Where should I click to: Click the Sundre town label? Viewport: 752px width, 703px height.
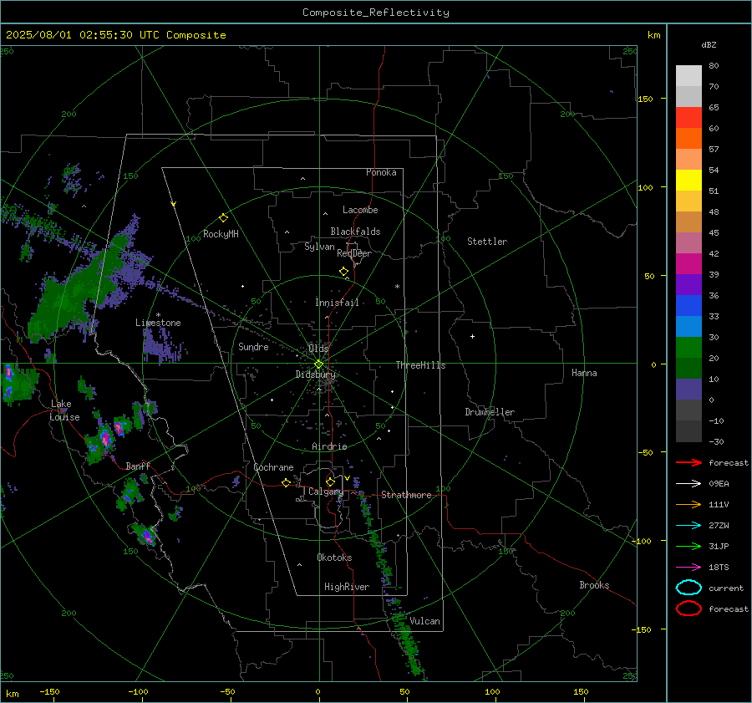click(253, 347)
